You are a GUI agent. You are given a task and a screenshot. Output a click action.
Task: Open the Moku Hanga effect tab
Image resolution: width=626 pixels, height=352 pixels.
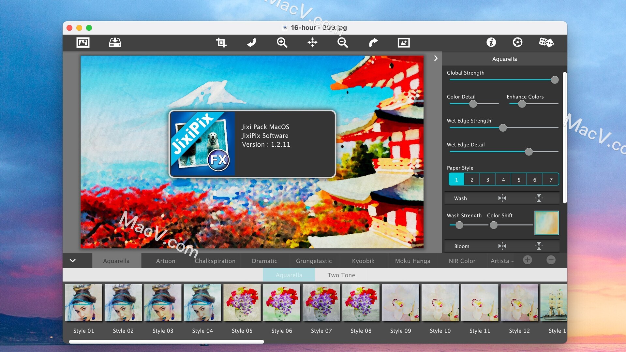(x=413, y=261)
